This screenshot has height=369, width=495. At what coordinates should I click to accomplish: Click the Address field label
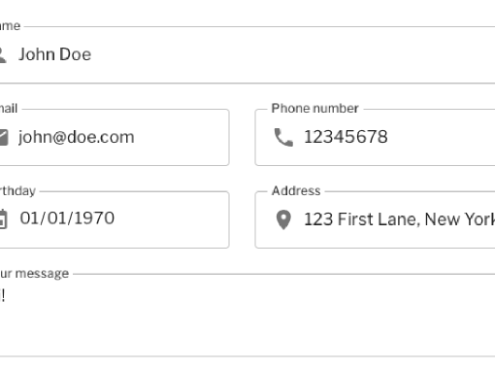click(296, 190)
